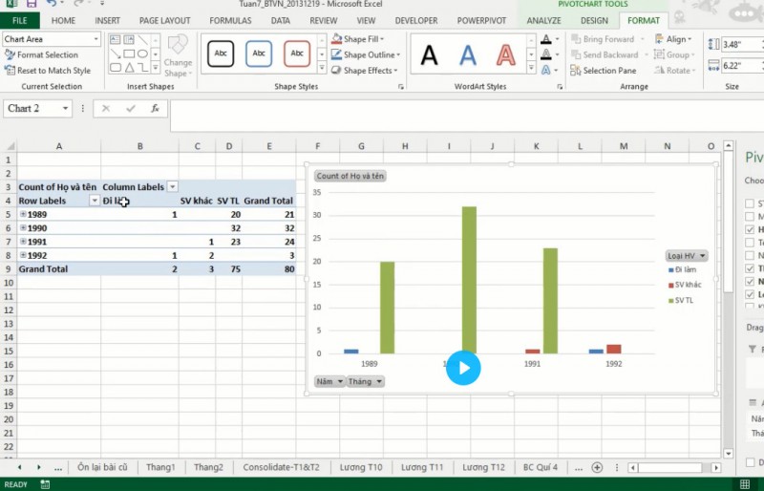Open the Tháng axis field button on chart

click(x=365, y=381)
